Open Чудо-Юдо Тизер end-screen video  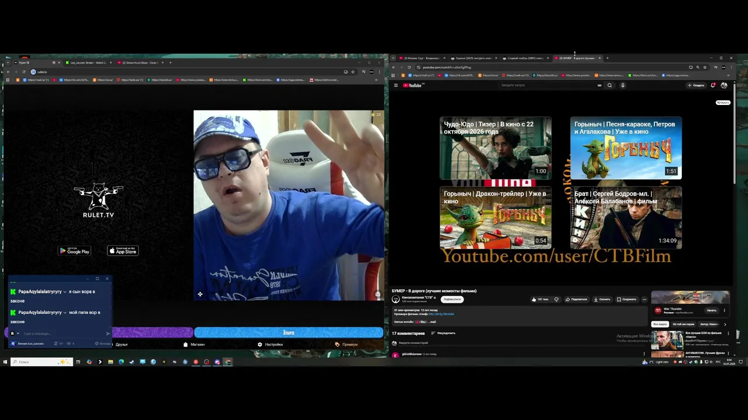click(x=496, y=148)
